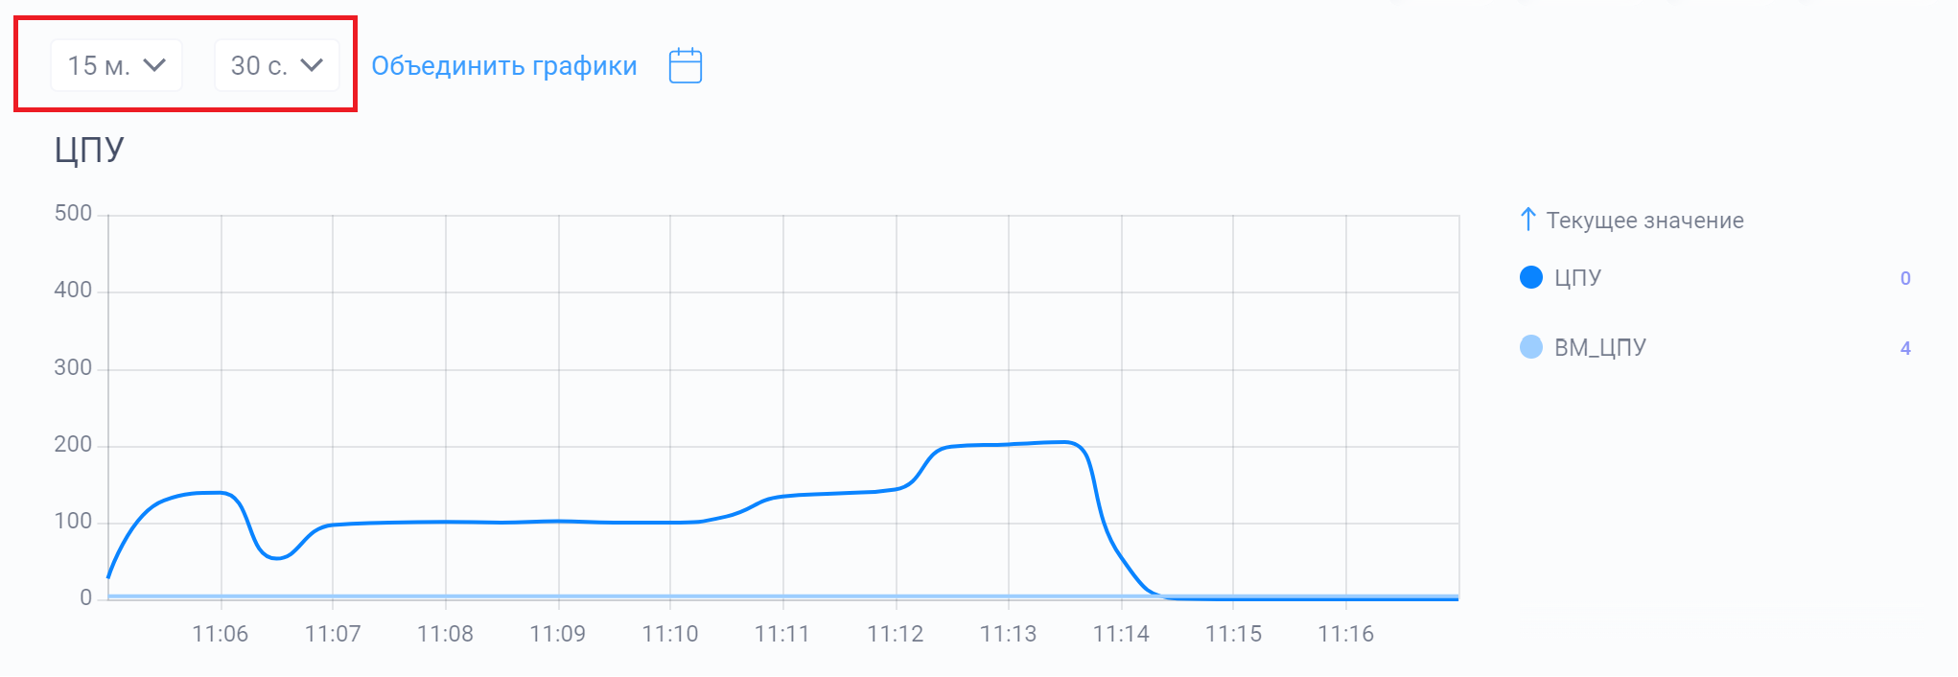1958x677 pixels.
Task: Click the 200 value on the vertical axis
Action: coord(73,444)
